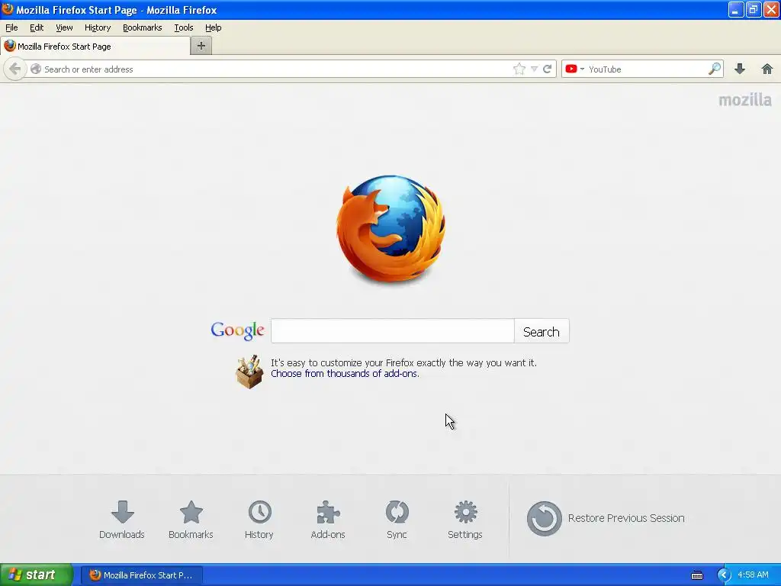Click the add-ons toolbox icon
This screenshot has width=781, height=586.
tap(249, 372)
